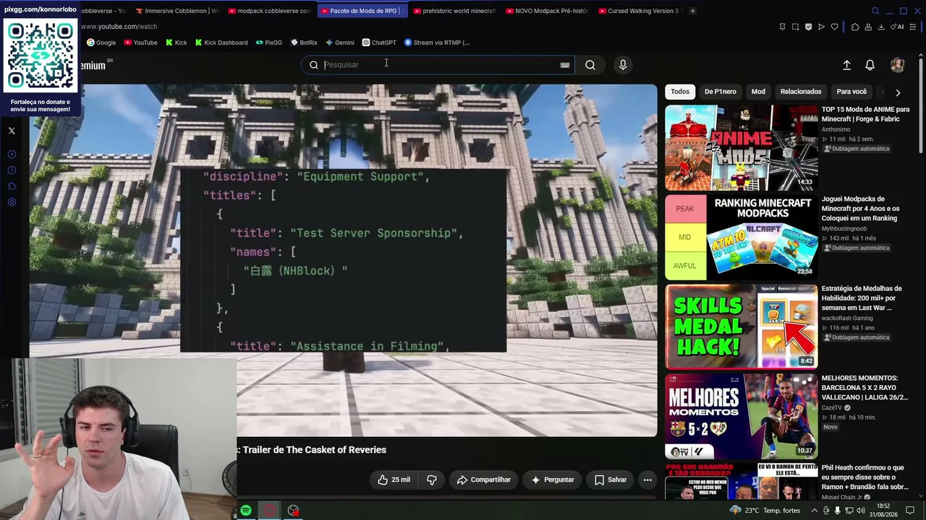926x520 pixels.
Task: Open the browser profile icon in toolbar
Action: pos(868,27)
